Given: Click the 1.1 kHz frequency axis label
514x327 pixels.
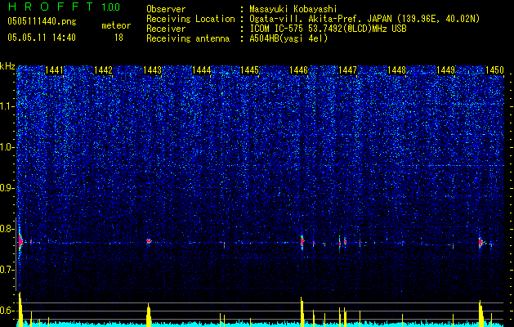Looking at the screenshot, I should pos(7,106).
